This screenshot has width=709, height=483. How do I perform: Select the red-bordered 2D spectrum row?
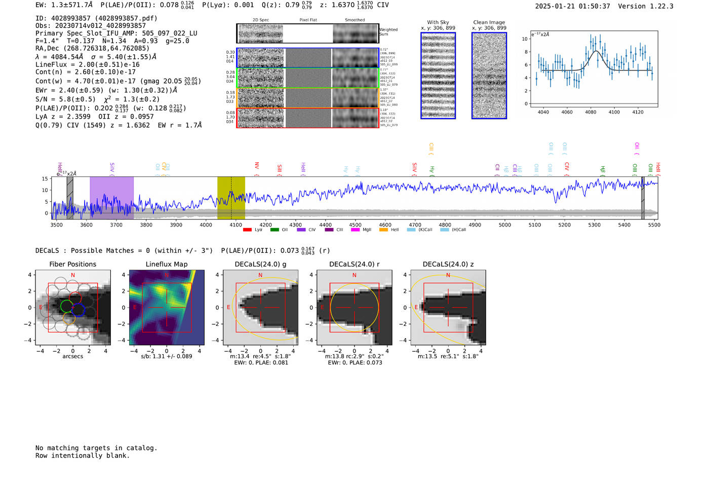coord(308,118)
